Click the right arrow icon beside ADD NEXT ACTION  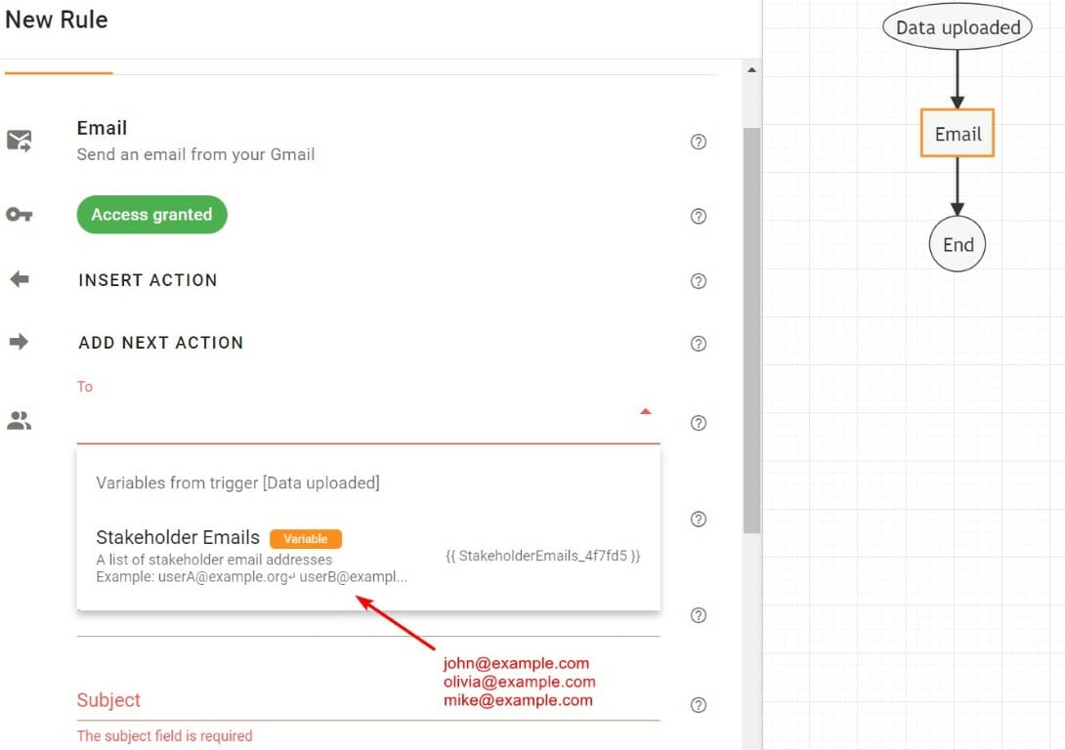(20, 342)
